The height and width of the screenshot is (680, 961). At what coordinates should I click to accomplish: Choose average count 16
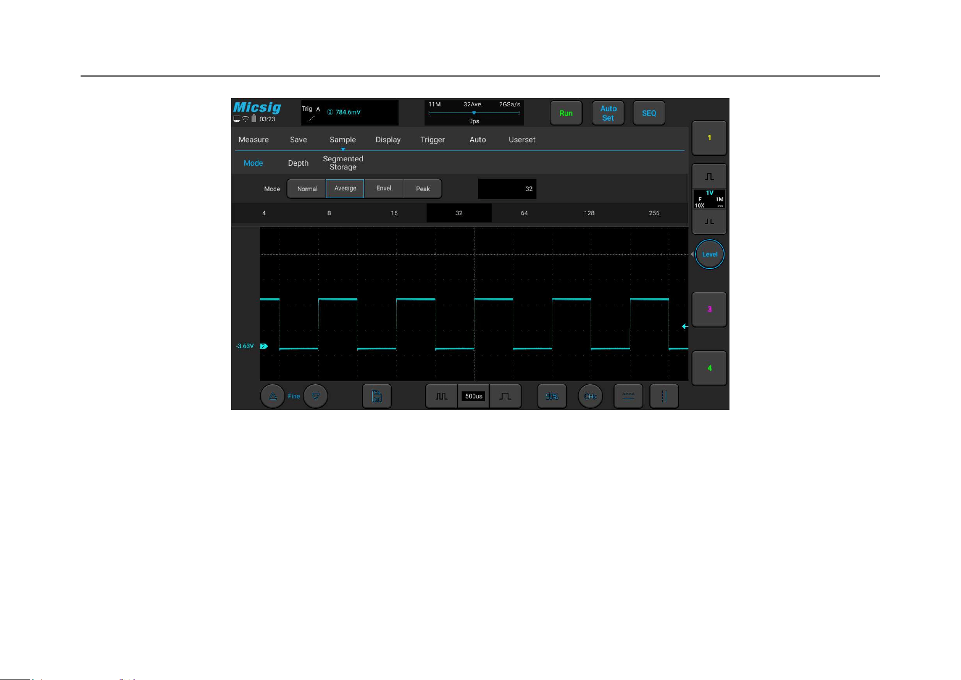(x=394, y=213)
